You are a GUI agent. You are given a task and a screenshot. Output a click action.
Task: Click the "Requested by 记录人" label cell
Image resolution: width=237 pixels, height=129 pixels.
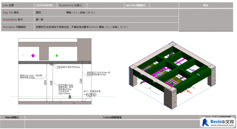(72, 5)
